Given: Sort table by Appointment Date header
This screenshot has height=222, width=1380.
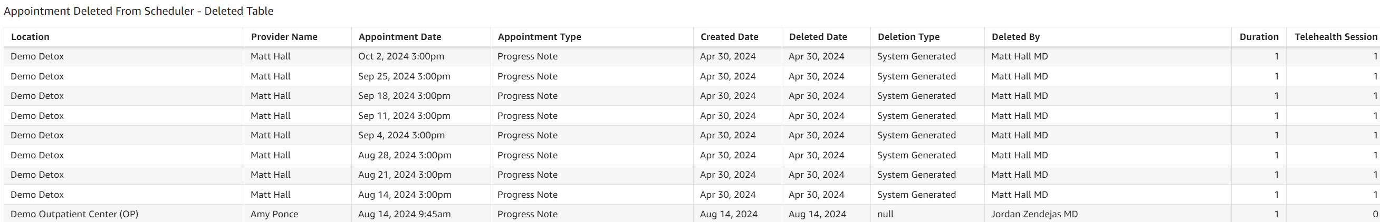Looking at the screenshot, I should [x=400, y=37].
